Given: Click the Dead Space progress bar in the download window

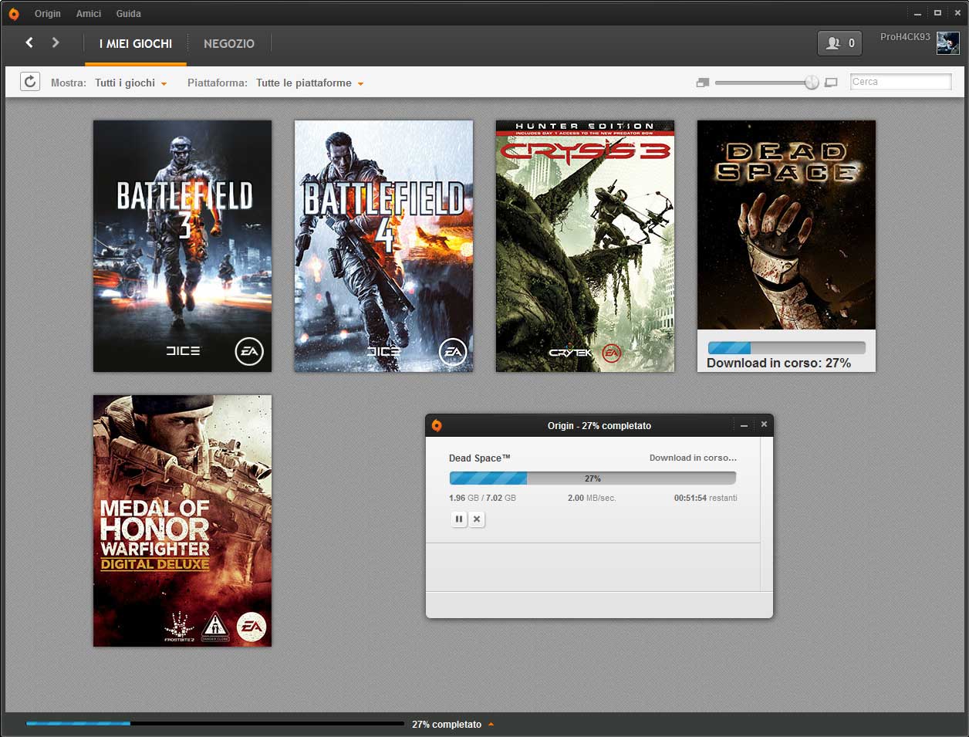Looking at the screenshot, I should 593,478.
